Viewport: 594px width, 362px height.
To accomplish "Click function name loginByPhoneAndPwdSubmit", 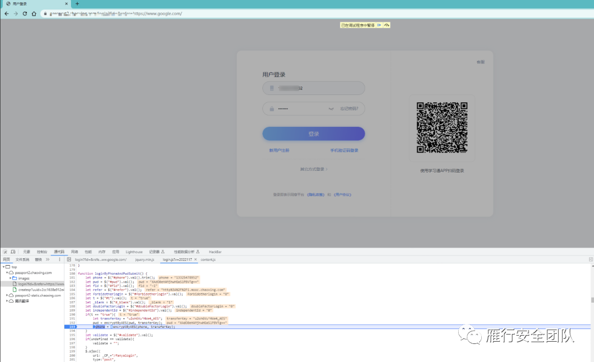I will pyautogui.click(x=118, y=273).
